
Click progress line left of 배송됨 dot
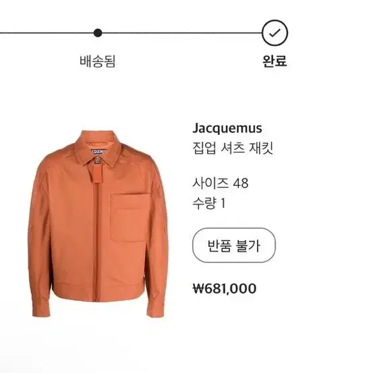pos(47,33)
